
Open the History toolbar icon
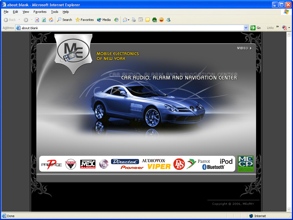coord(116,20)
